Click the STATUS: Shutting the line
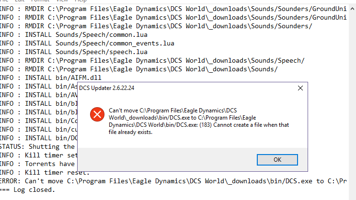This screenshot has width=356, height=200. click(x=37, y=147)
